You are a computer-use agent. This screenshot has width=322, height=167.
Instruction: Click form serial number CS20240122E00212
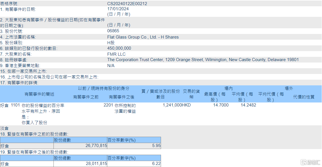(x=127, y=3)
